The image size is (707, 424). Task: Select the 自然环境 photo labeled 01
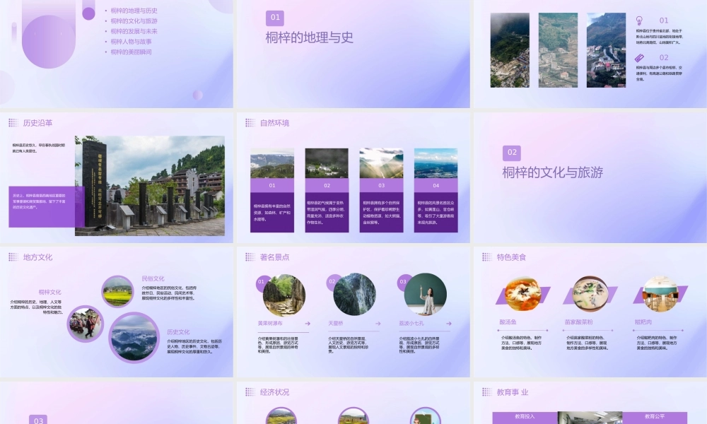(272, 163)
